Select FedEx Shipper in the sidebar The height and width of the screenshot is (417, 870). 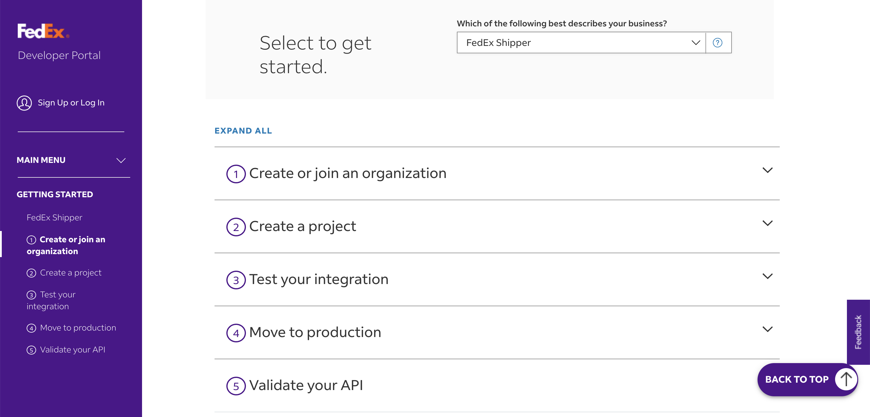(x=54, y=218)
